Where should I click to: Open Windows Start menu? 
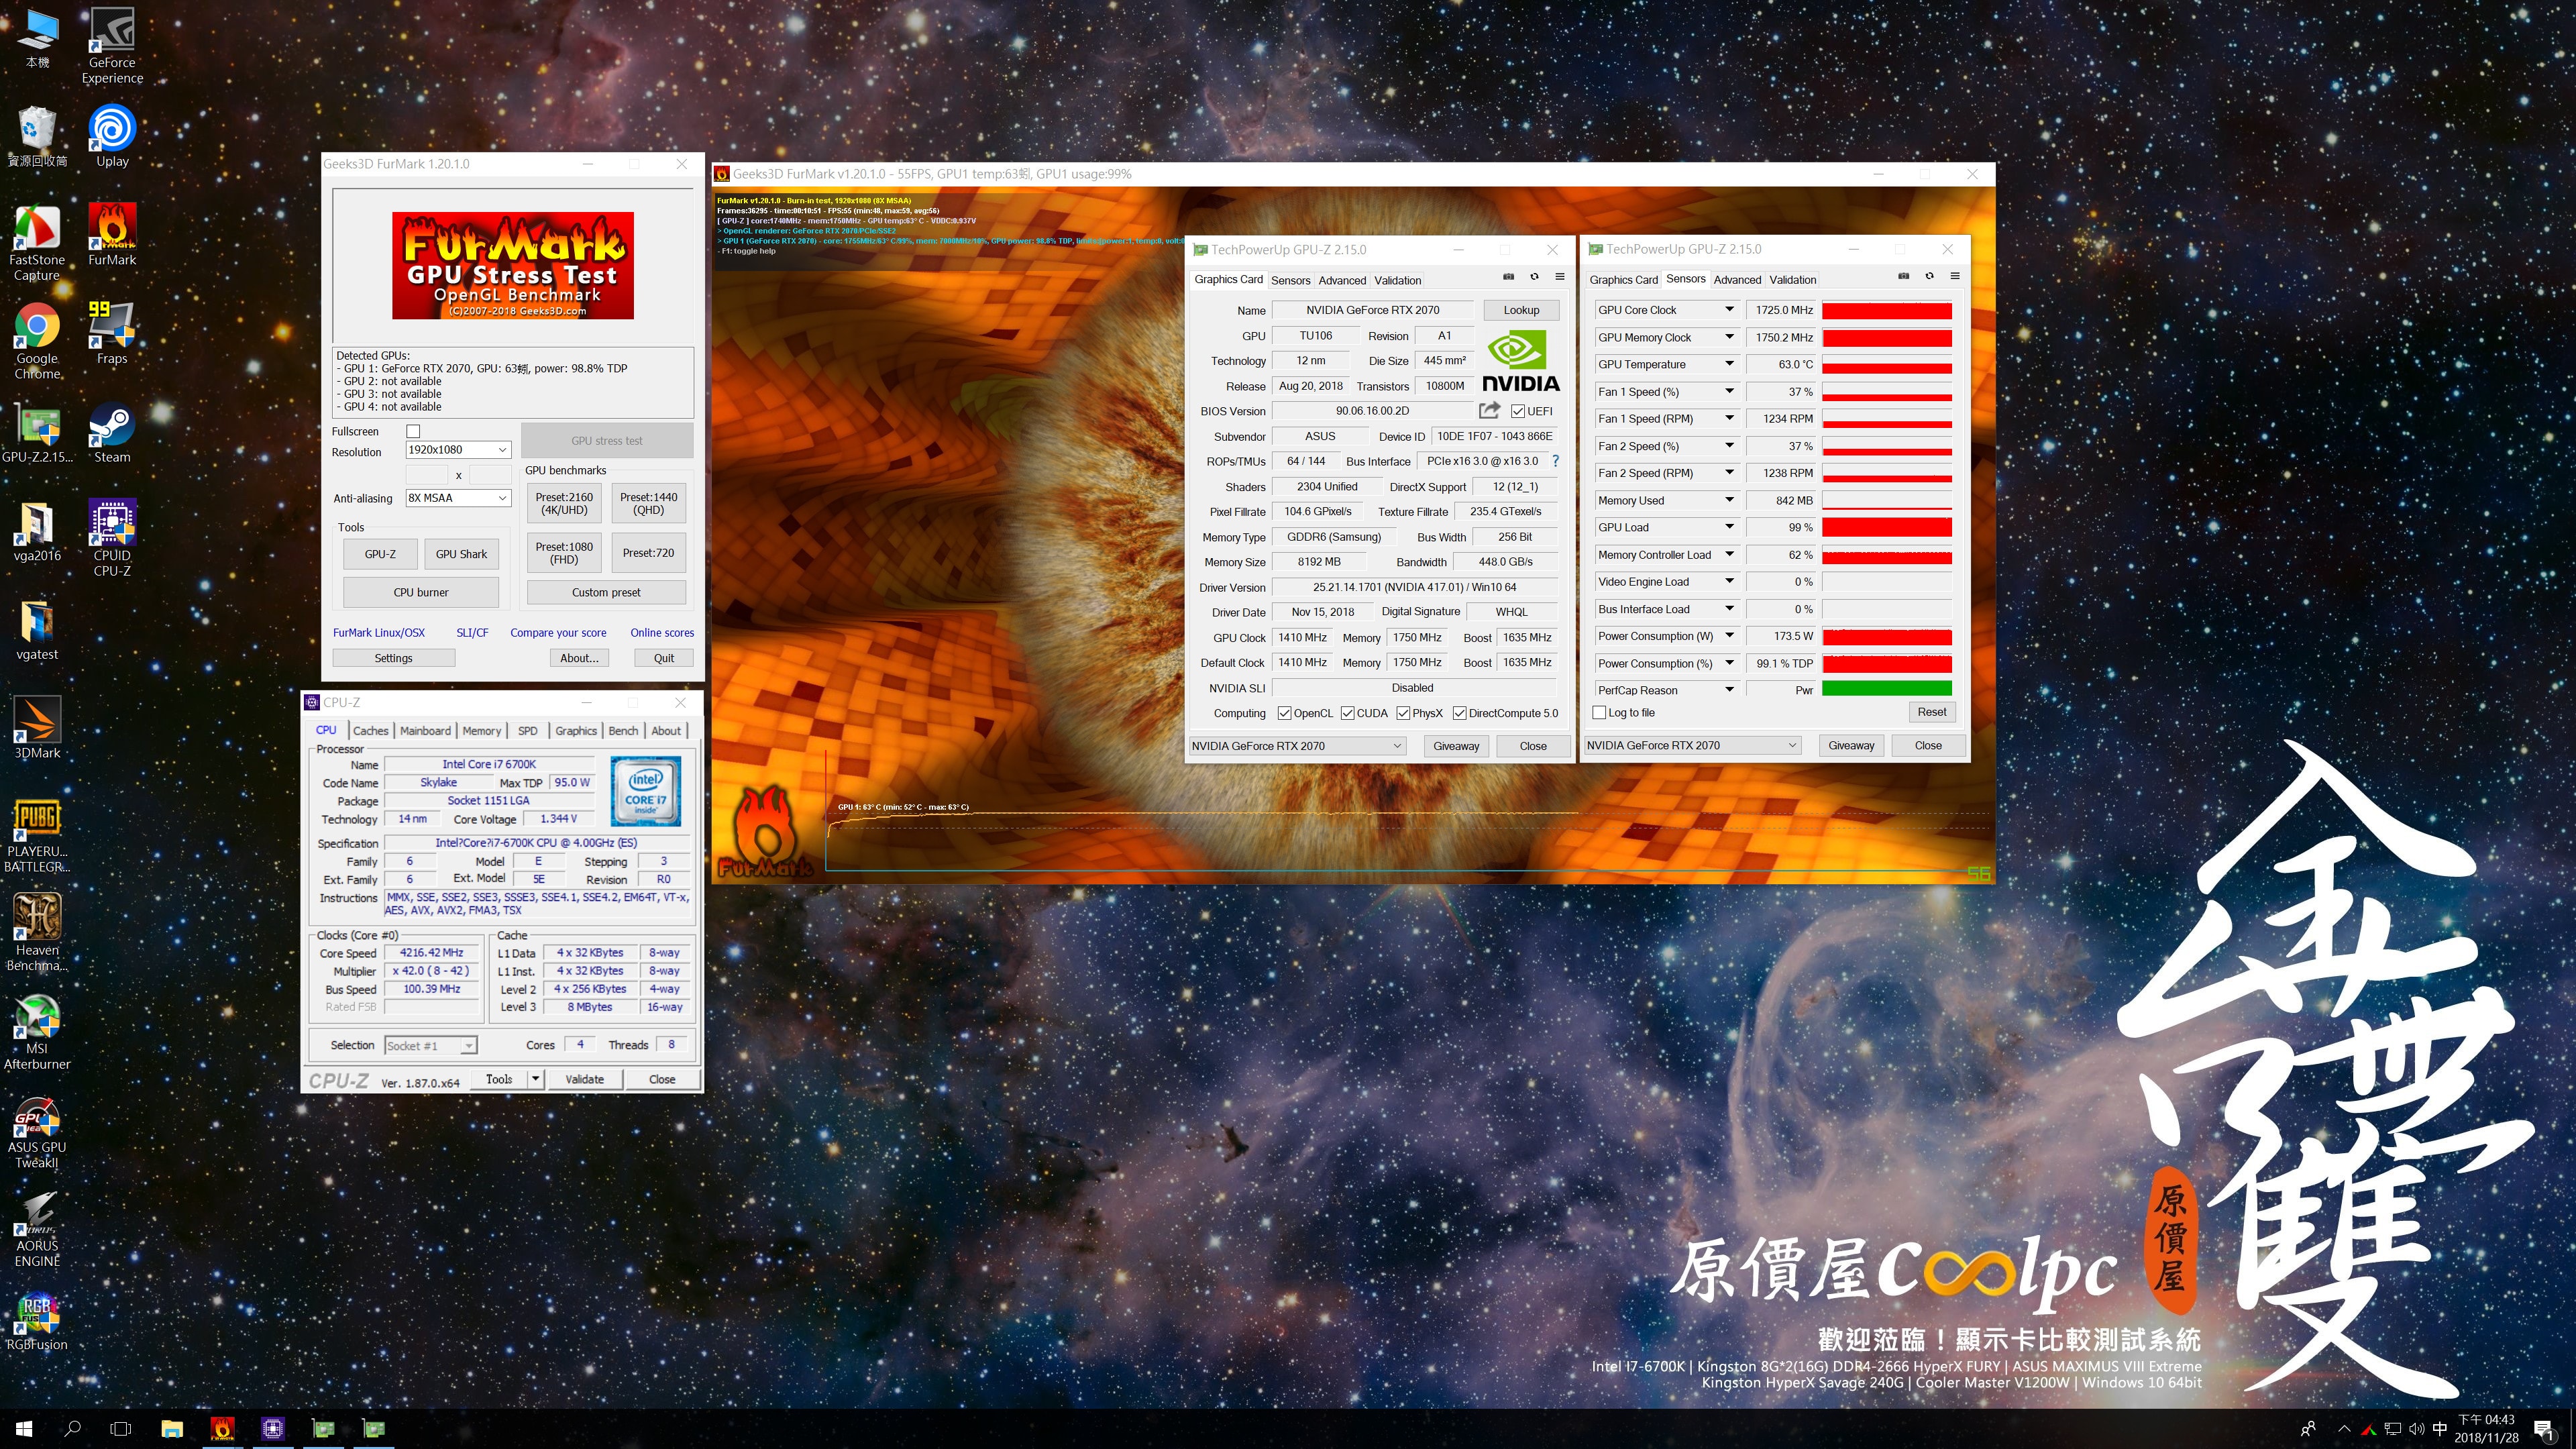tap(24, 1428)
